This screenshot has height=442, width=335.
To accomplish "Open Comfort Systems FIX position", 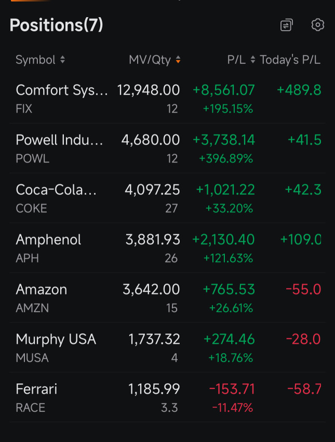I will [x=167, y=99].
